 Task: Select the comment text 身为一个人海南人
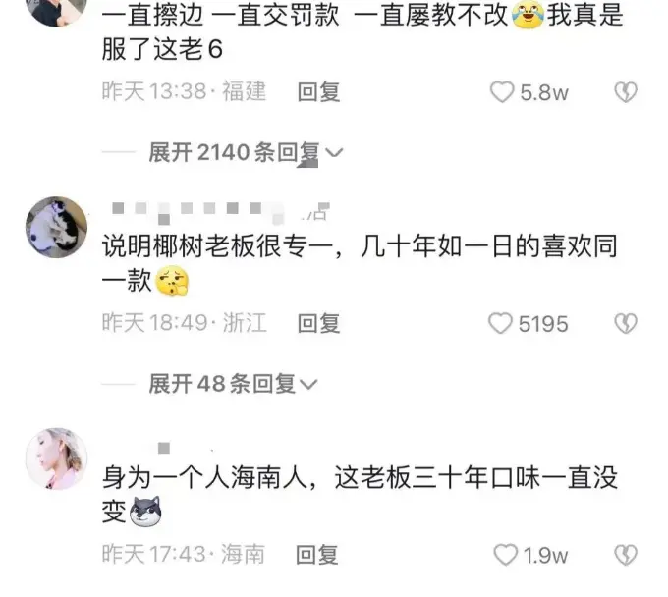tap(204, 477)
